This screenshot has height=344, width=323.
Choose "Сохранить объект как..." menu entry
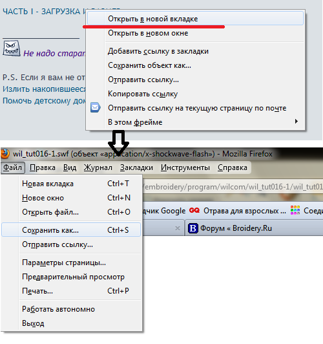tap(149, 65)
